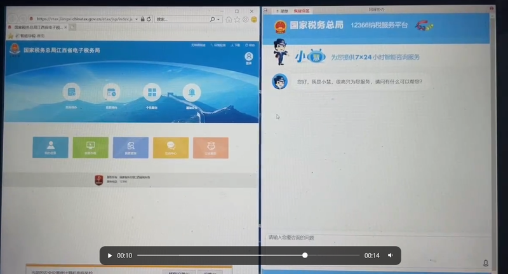508x274 pixels.
Task: Open the yellow chat-bubble 互动中心 tile
Action: point(171,147)
